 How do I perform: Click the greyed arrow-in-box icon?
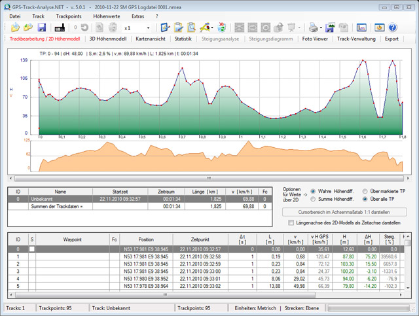pos(252,27)
